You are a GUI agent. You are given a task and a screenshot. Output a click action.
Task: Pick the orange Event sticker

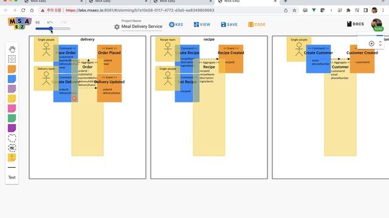(12, 69)
